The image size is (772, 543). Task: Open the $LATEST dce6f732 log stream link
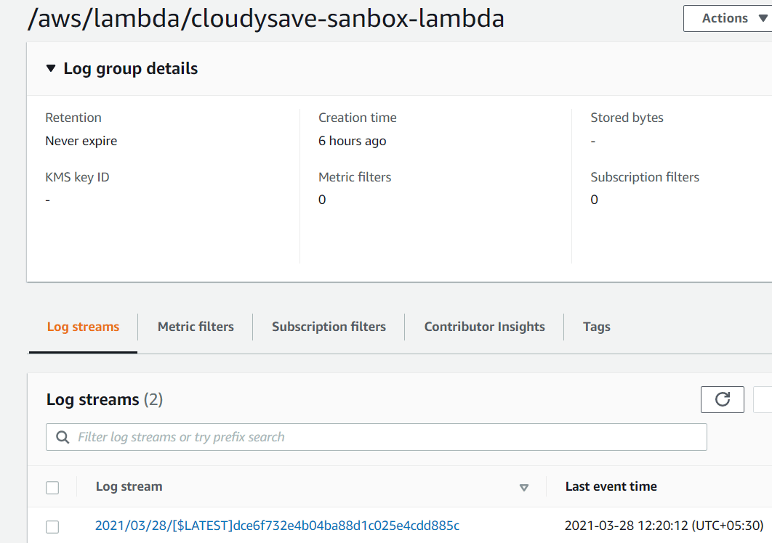[277, 526]
